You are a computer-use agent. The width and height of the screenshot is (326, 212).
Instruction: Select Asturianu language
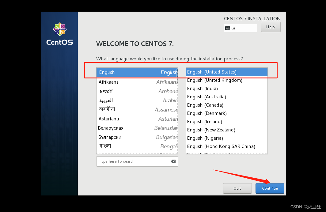click(137, 119)
